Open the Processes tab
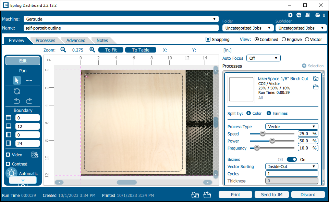Viewport: 329px width, 202px height. (45, 40)
